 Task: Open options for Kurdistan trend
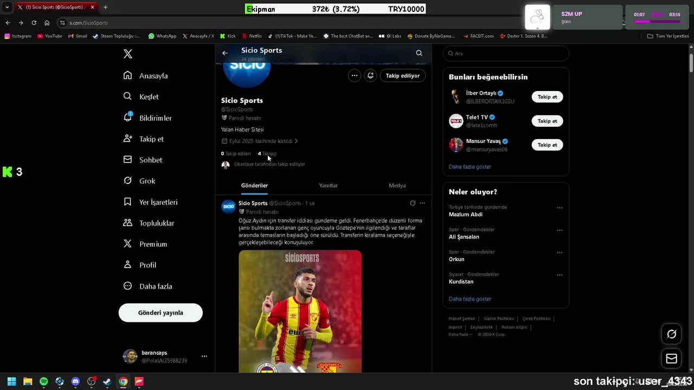pyautogui.click(x=560, y=275)
